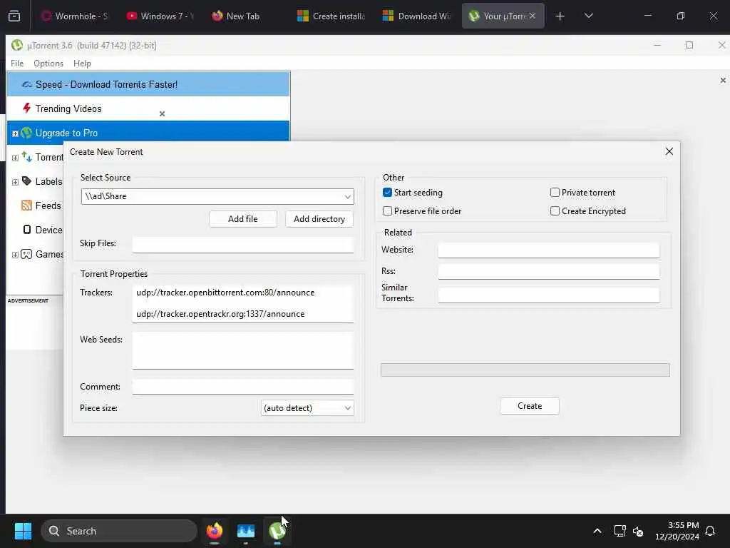Expand the Torrents tree node
The height and width of the screenshot is (548, 730).
(x=15, y=158)
